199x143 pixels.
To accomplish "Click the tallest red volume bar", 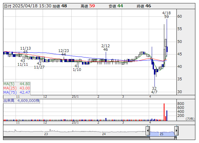I will (x=164, y=112).
